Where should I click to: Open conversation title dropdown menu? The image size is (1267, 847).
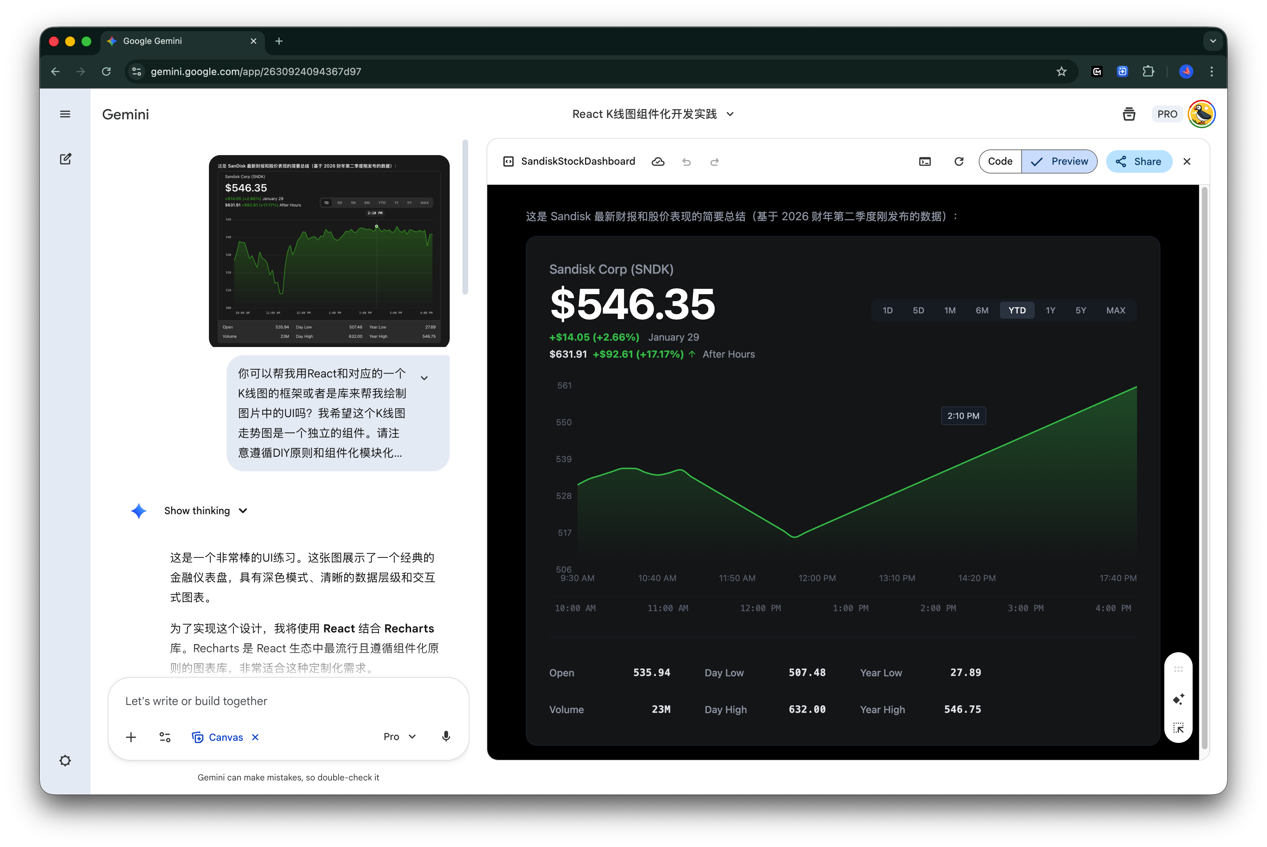729,114
